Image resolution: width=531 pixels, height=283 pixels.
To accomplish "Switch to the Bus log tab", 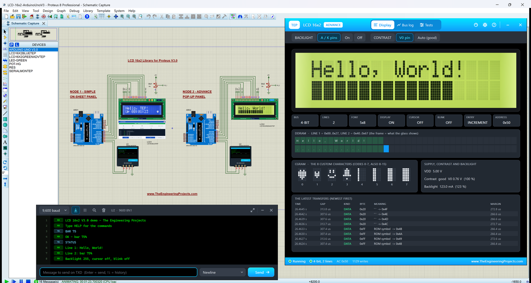I will 405,25.
